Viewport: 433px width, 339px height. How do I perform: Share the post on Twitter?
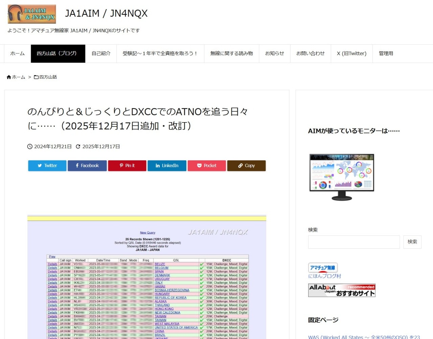pyautogui.click(x=47, y=166)
